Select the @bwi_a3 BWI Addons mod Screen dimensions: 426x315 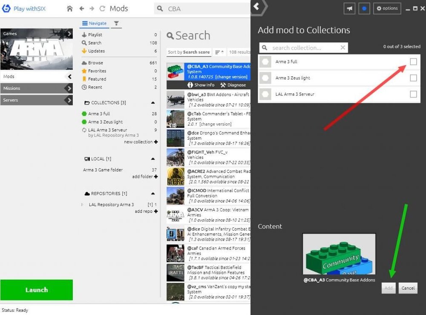(x=208, y=100)
